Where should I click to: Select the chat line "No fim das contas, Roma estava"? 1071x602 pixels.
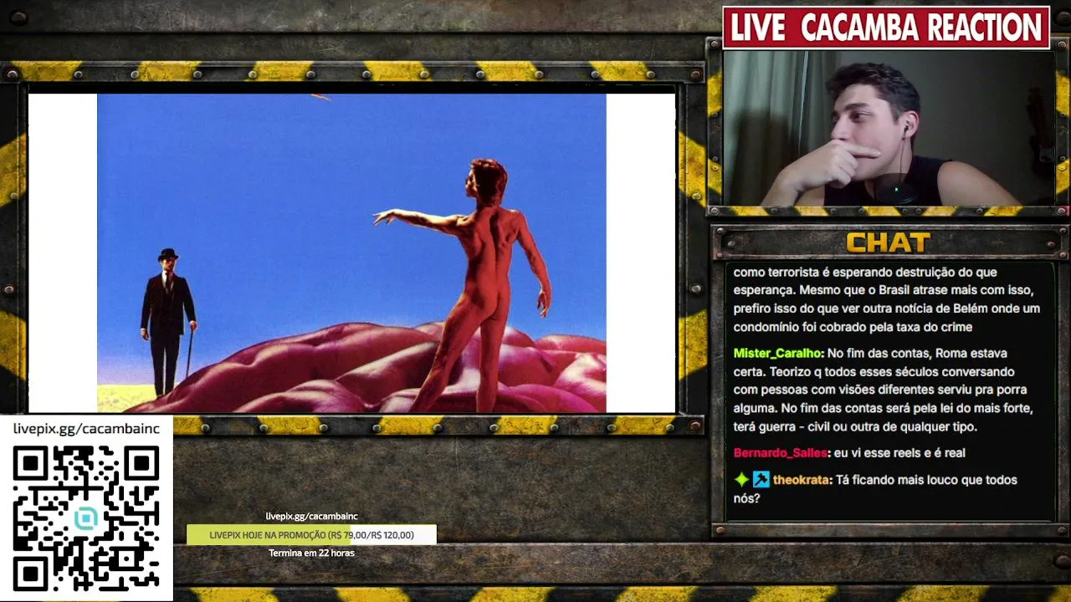917,354
